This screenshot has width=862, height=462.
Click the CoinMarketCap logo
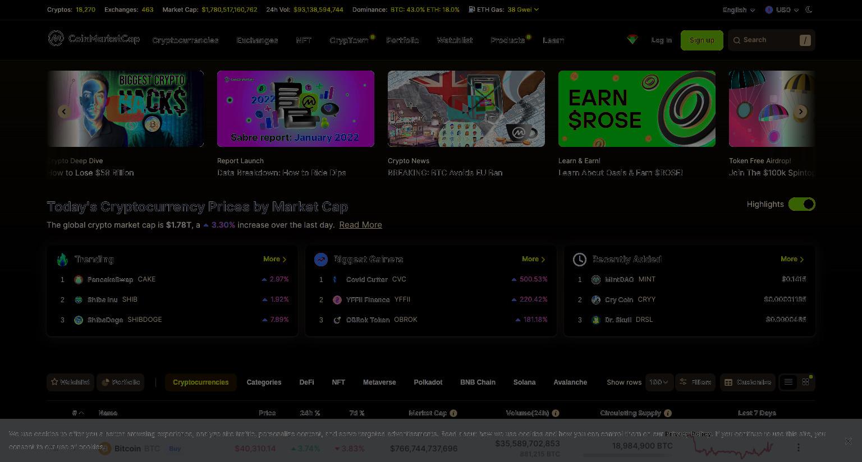point(94,39)
